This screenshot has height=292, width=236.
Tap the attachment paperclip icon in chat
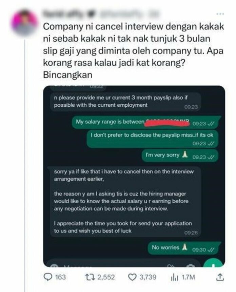171,266
